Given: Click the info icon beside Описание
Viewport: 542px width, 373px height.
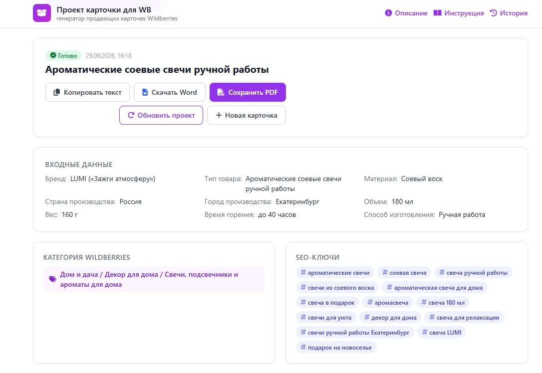Looking at the screenshot, I should pos(388,13).
